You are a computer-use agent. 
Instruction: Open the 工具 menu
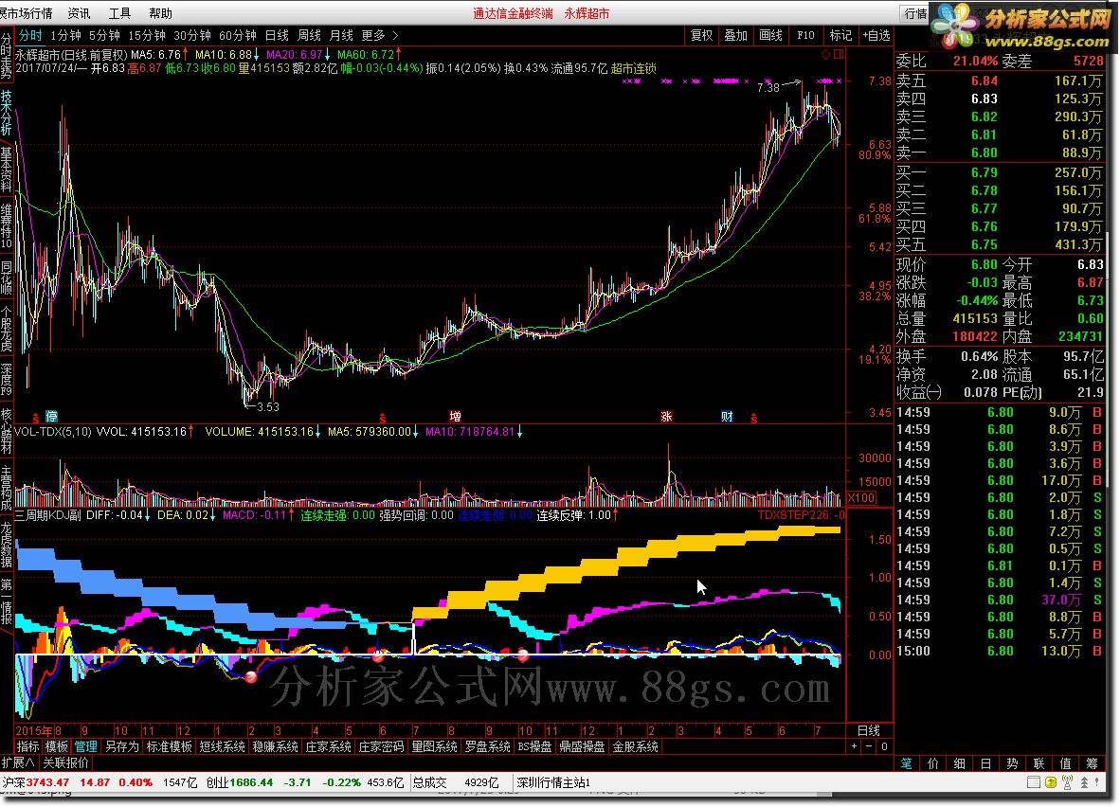(119, 13)
